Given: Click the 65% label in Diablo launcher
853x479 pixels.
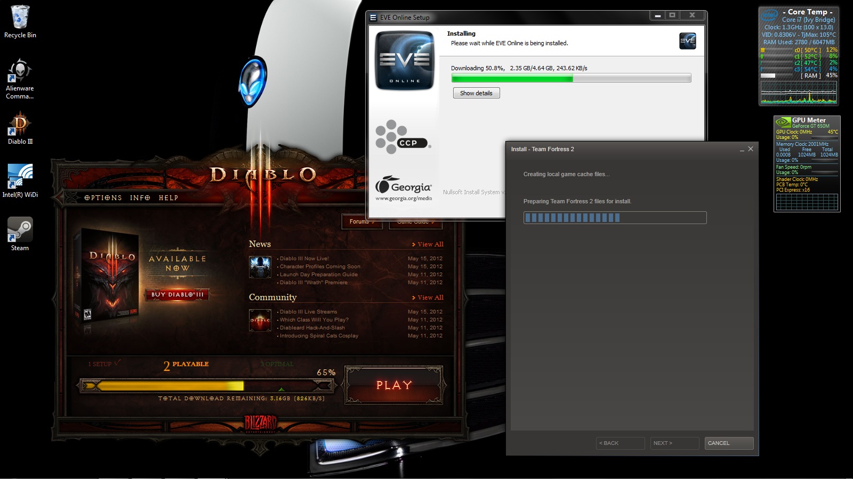Looking at the screenshot, I should pos(326,373).
